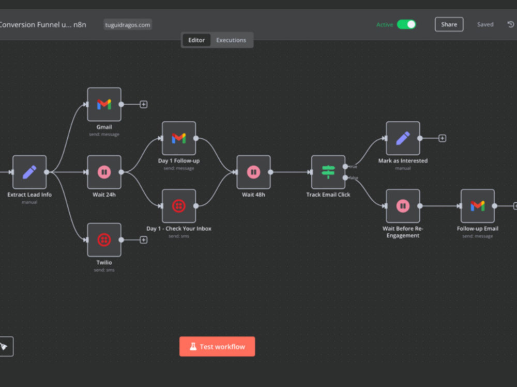Click the 'Twilio' node label
Viewport: 517px width, 387px height.
104,262
